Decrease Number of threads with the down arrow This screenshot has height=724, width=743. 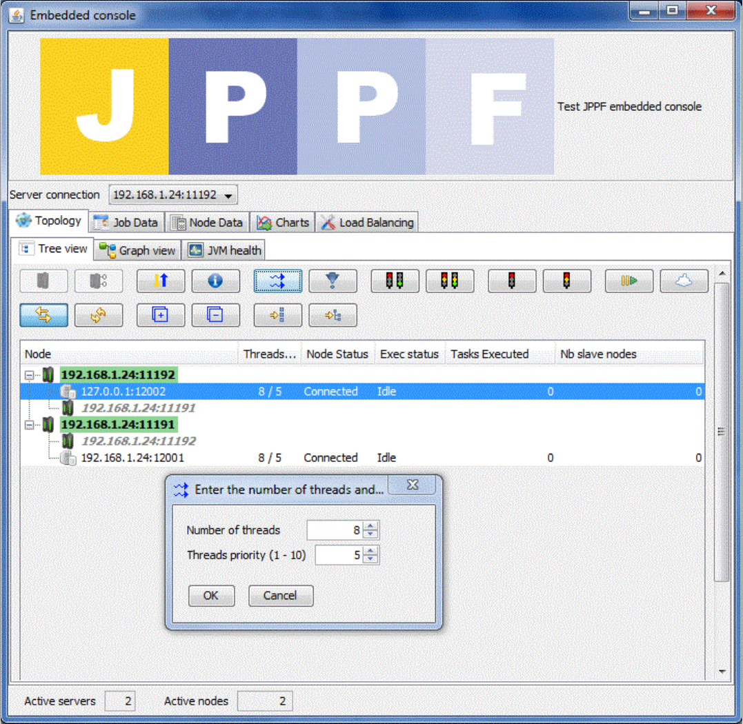(371, 534)
